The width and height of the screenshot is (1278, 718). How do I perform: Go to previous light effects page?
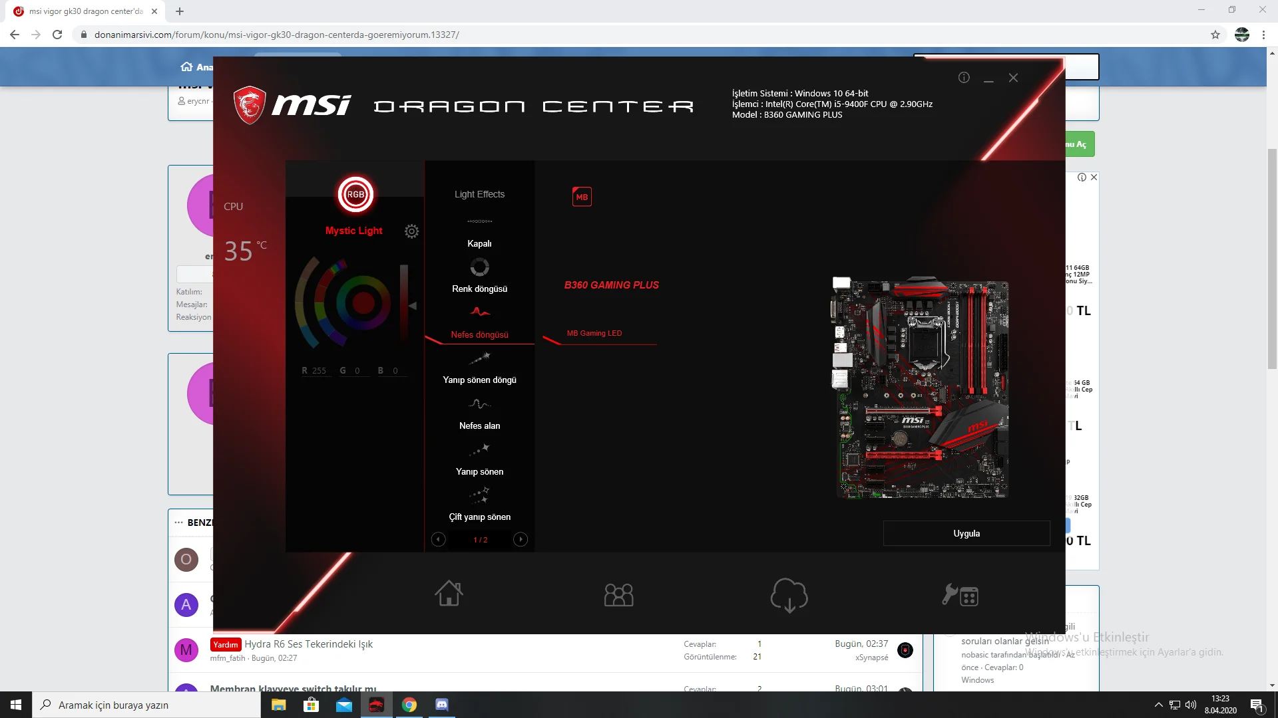(438, 540)
